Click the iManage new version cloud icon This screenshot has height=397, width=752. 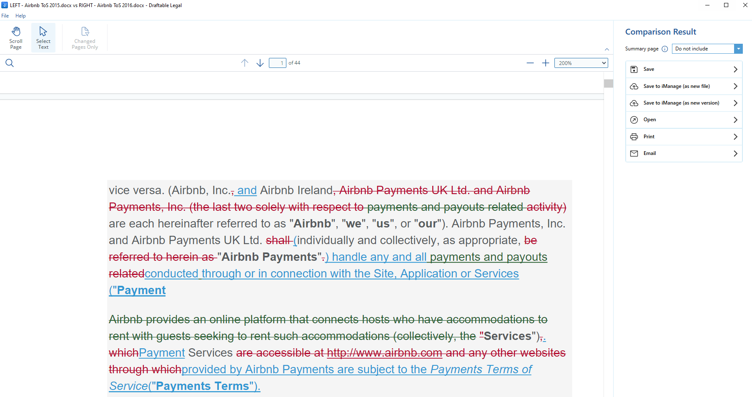coord(634,103)
